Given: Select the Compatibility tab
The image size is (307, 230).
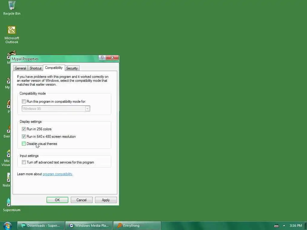Looking at the screenshot, I should 54,68.
